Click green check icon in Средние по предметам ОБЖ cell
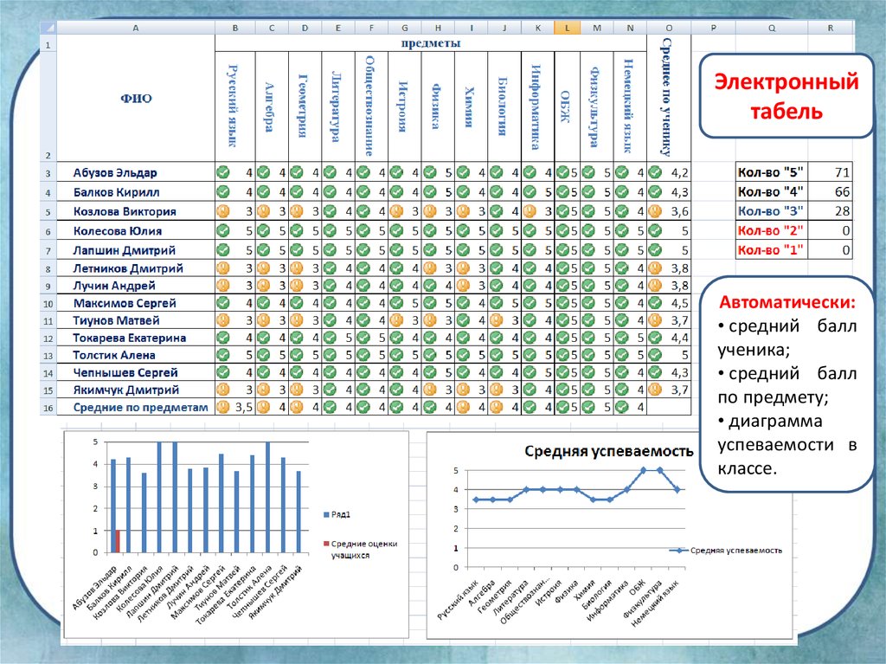Viewport: 886px width, 664px height. [x=562, y=407]
